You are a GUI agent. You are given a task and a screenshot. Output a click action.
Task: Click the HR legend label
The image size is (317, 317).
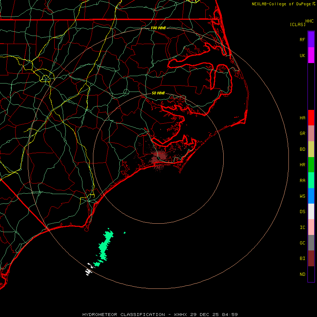303,165
